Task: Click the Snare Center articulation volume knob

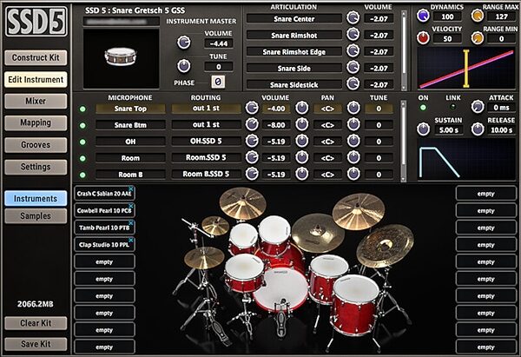Action: click(353, 17)
